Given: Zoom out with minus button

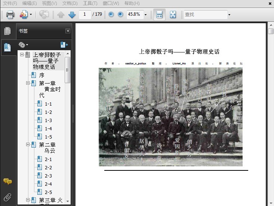Looking at the screenshot, I should point(111,14).
